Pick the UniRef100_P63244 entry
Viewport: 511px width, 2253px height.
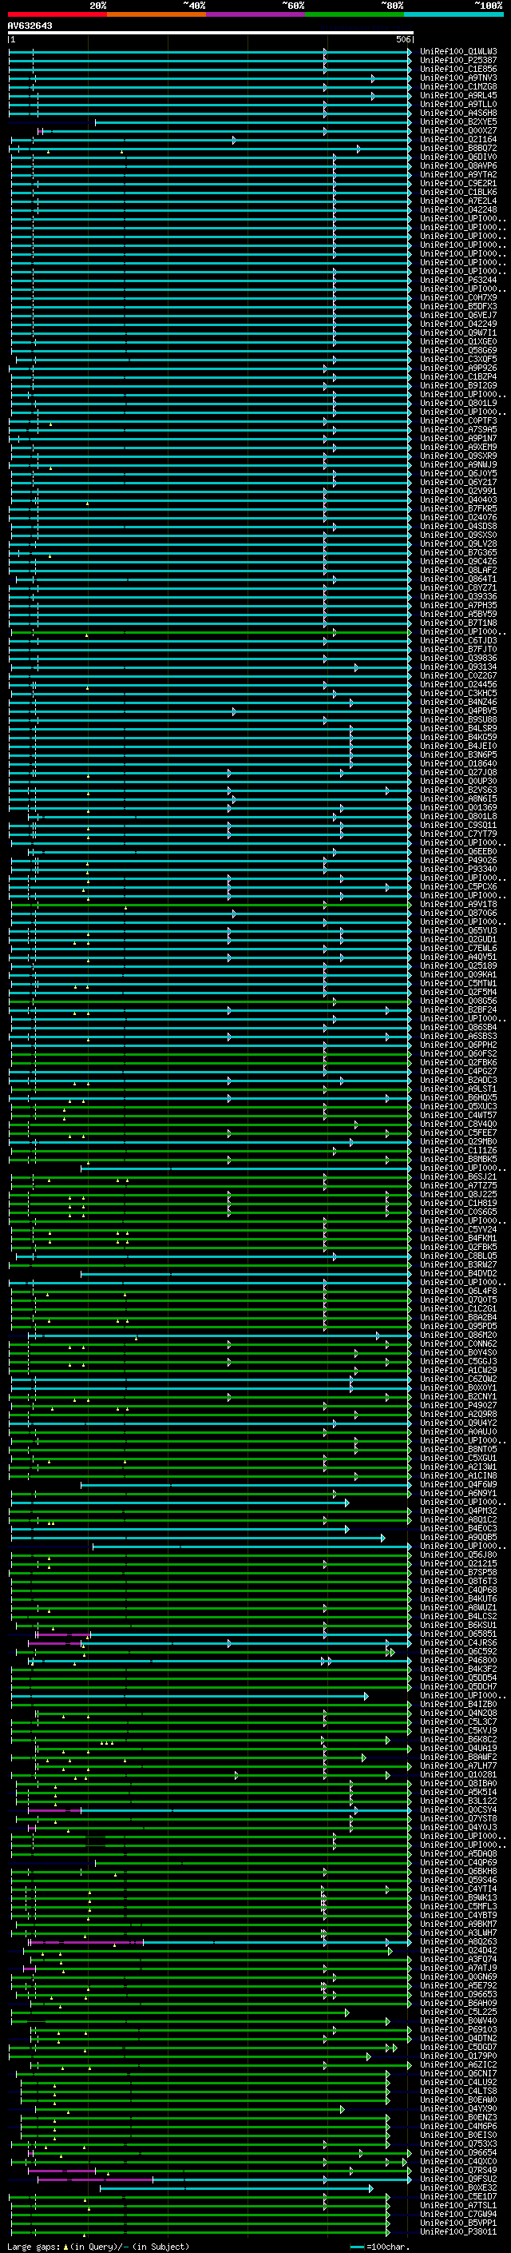click(458, 280)
